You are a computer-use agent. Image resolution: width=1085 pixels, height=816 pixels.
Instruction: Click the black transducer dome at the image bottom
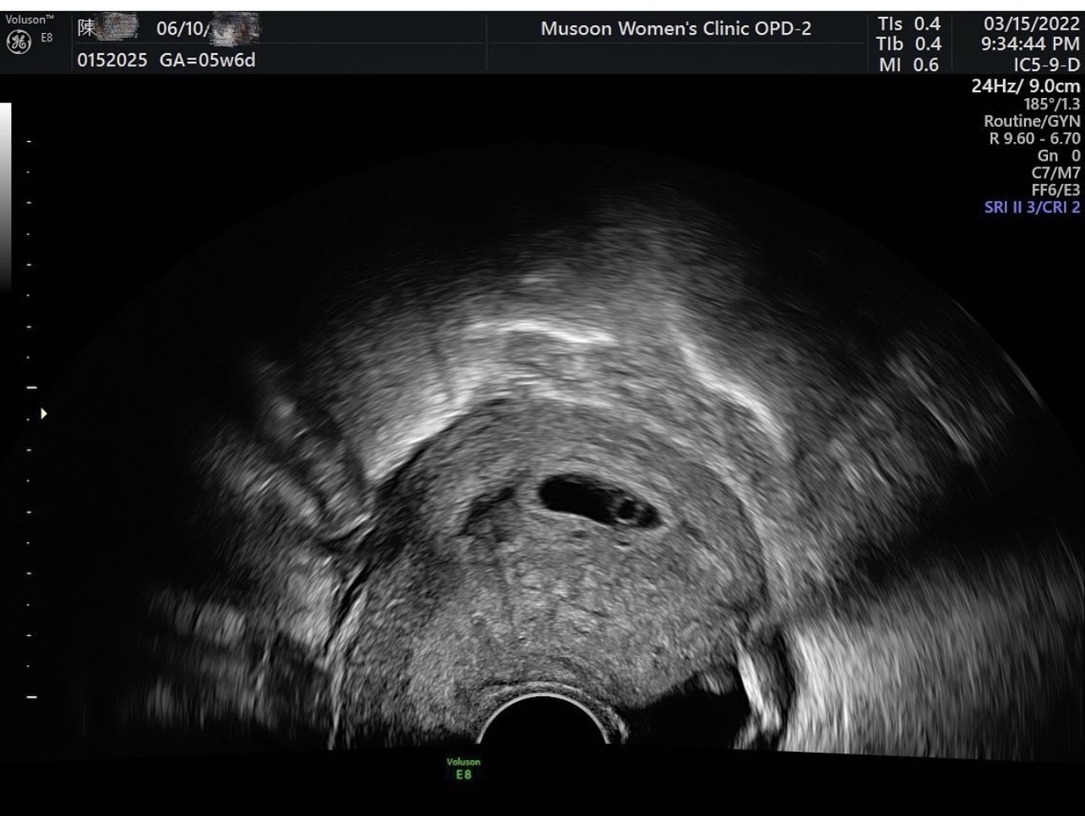[x=544, y=723]
